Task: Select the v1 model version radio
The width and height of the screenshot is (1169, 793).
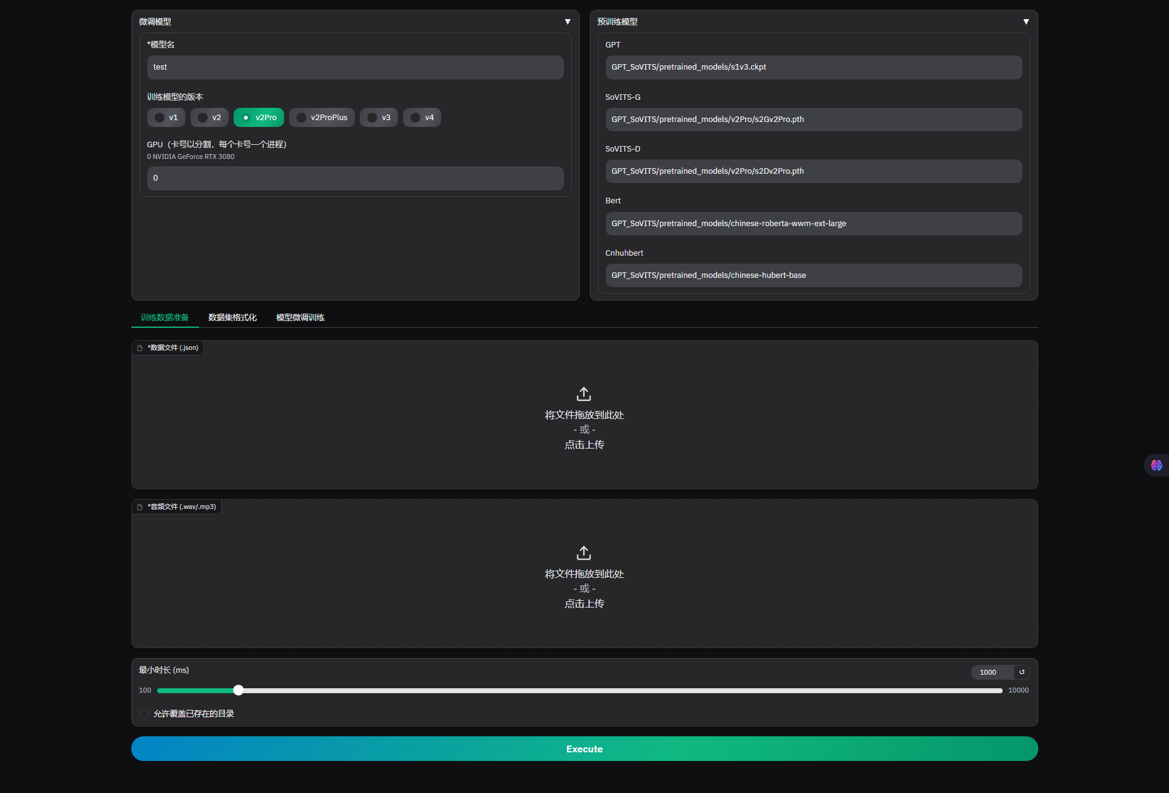Action: coord(160,118)
